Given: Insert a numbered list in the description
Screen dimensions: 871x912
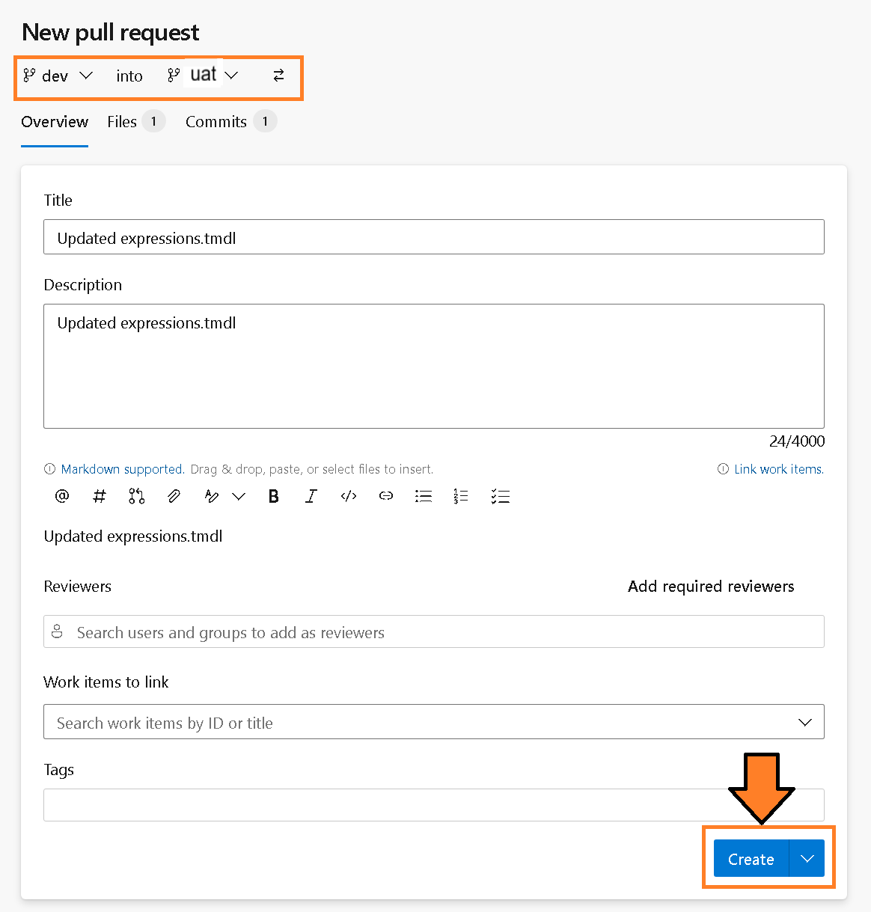Looking at the screenshot, I should (460, 496).
